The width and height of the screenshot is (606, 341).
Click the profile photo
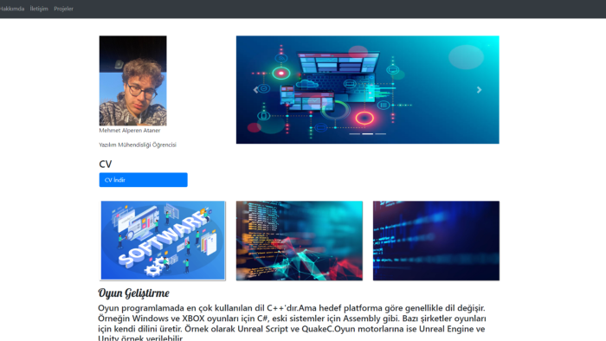[133, 80]
